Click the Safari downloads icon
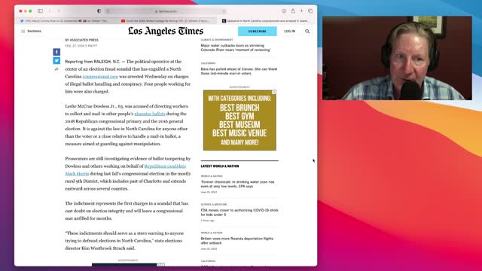This screenshot has height=271, width=482. click(x=284, y=11)
